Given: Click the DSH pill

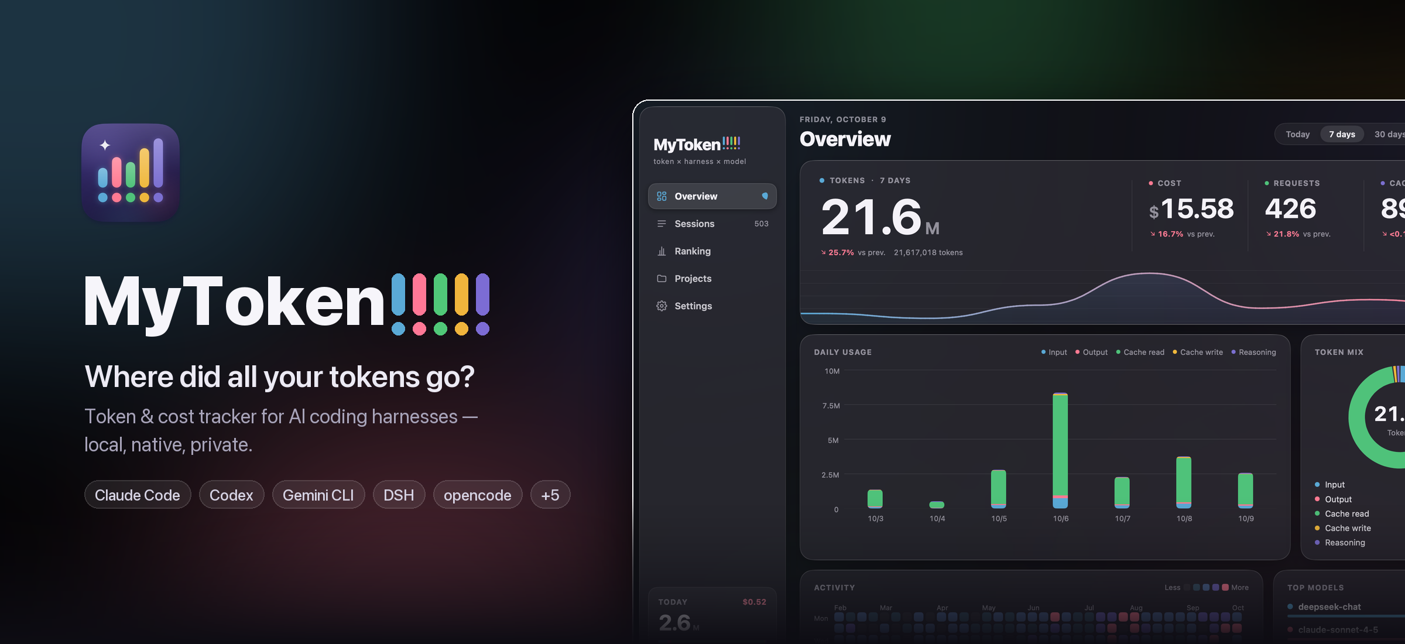Looking at the screenshot, I should coord(399,495).
